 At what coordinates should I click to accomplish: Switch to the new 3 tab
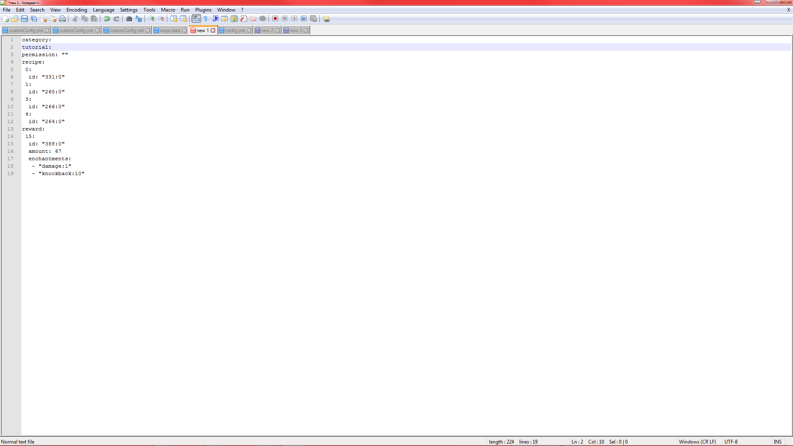(296, 31)
